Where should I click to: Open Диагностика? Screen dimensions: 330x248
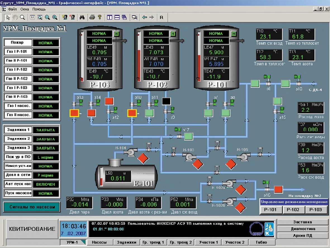(x=303, y=229)
